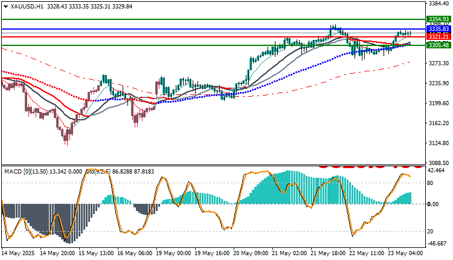Viewport: 453px width, 260px height.
Task: Select the blue 3335.83 price label
Action: pyautogui.click(x=439, y=29)
